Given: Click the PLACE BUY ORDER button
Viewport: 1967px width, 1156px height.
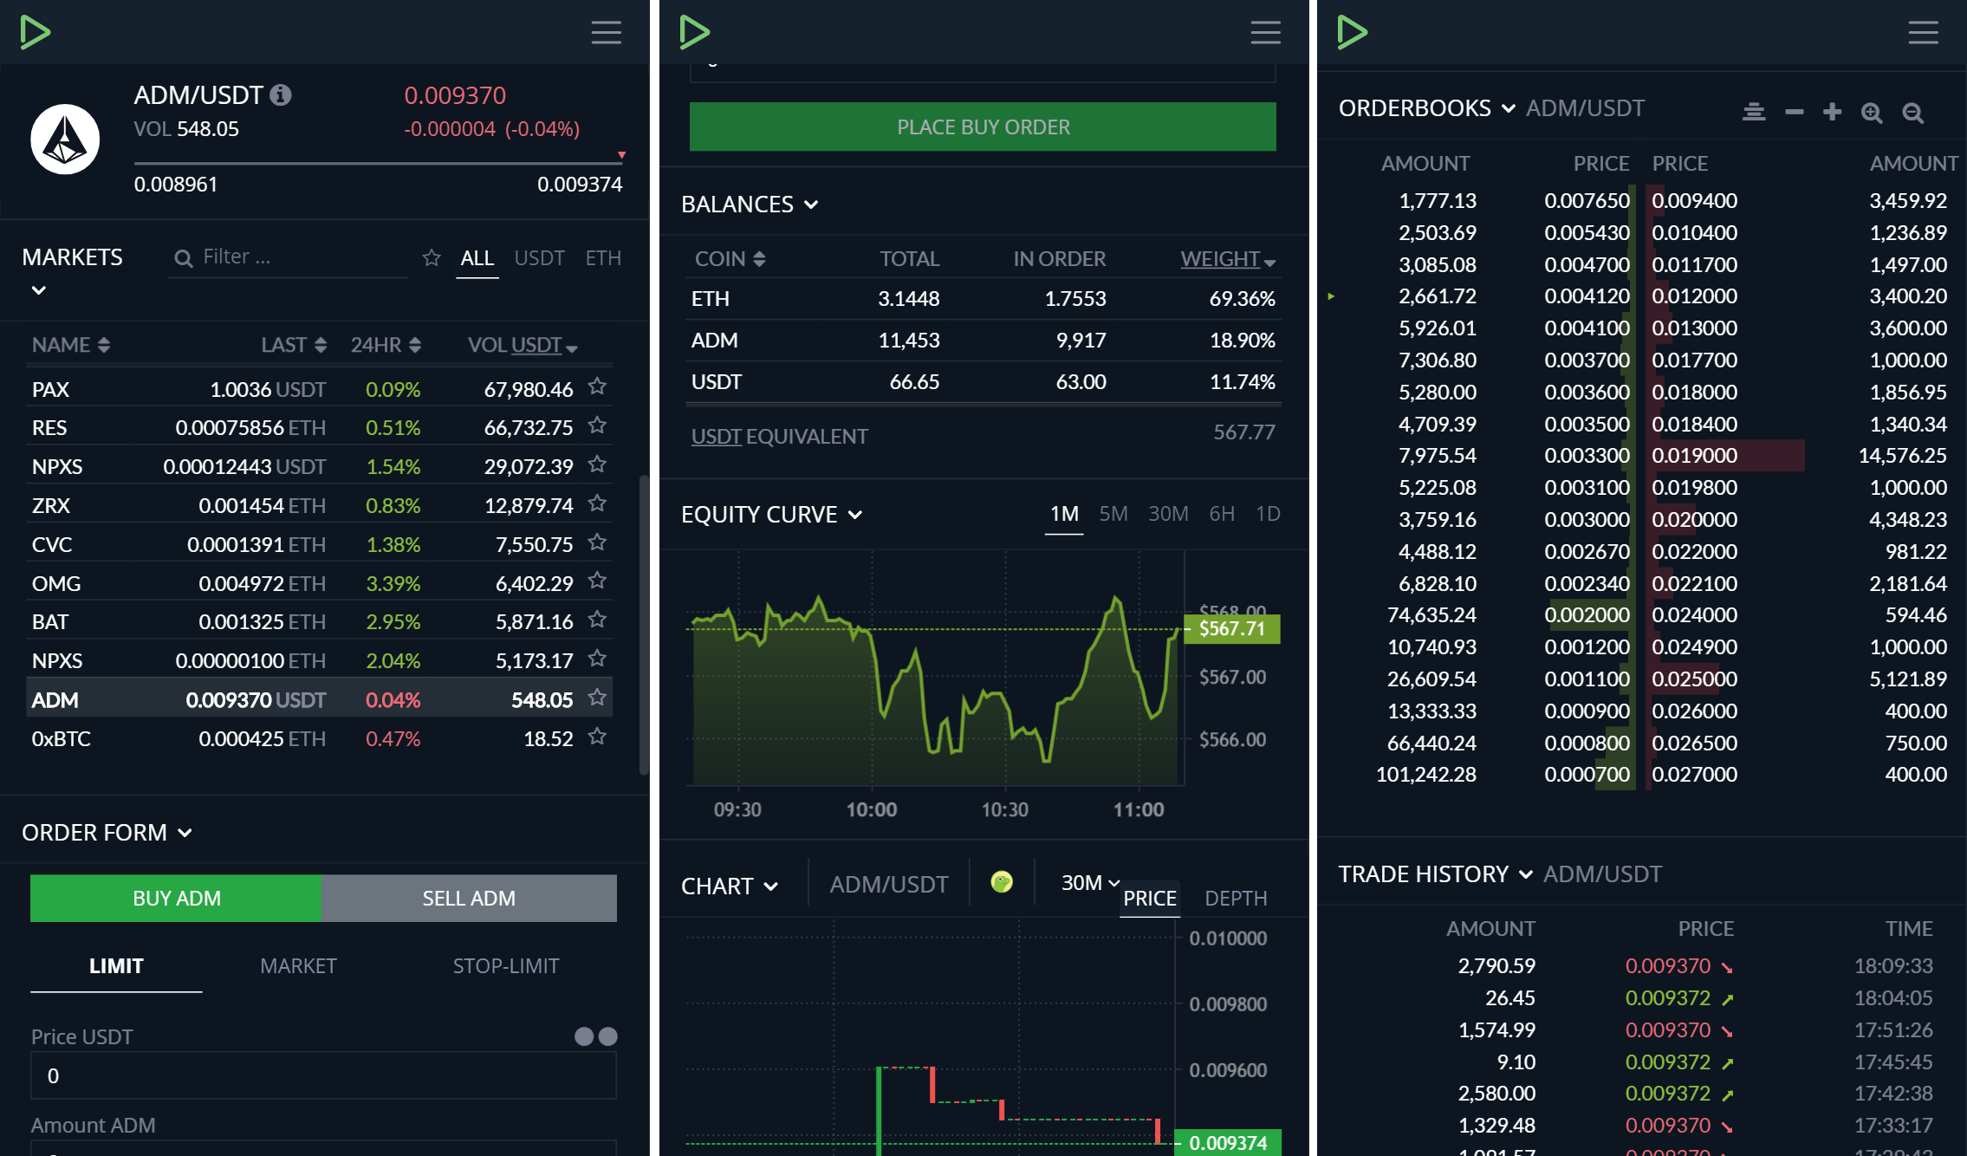Looking at the screenshot, I should click(x=983, y=127).
